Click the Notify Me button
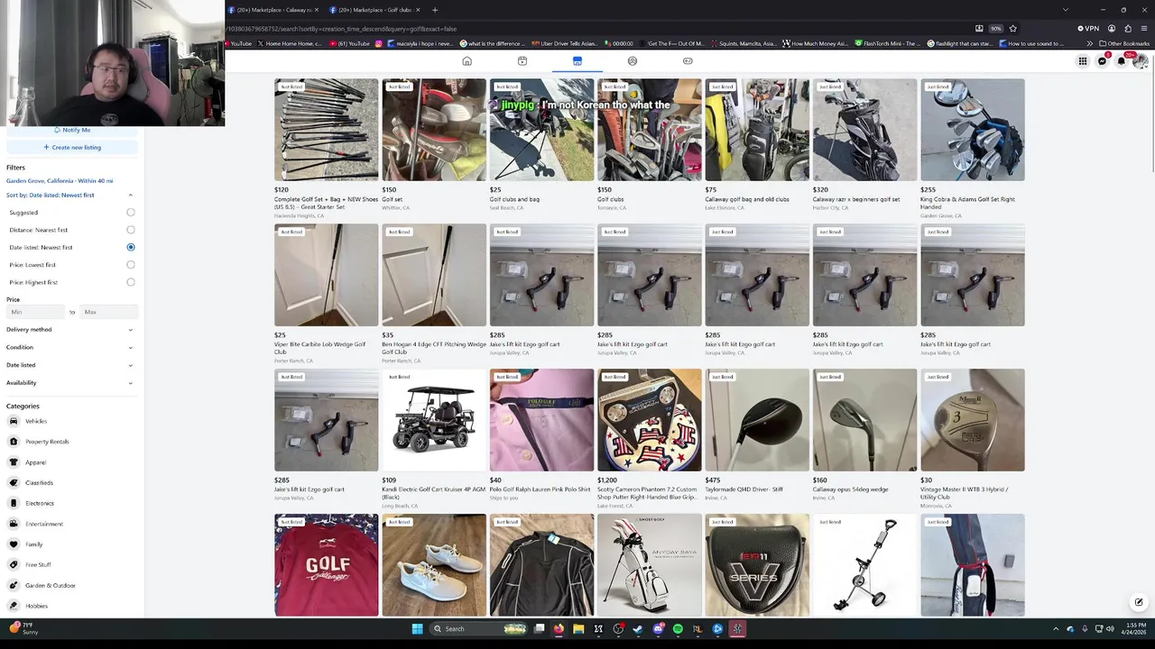1155x649 pixels. [72, 130]
